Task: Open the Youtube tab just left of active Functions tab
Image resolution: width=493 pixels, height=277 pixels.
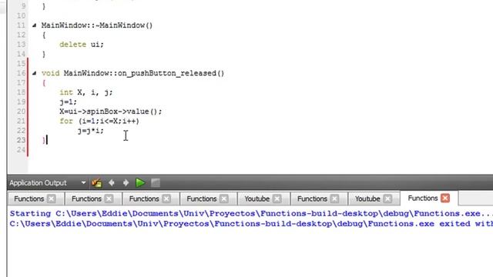Action: click(367, 199)
